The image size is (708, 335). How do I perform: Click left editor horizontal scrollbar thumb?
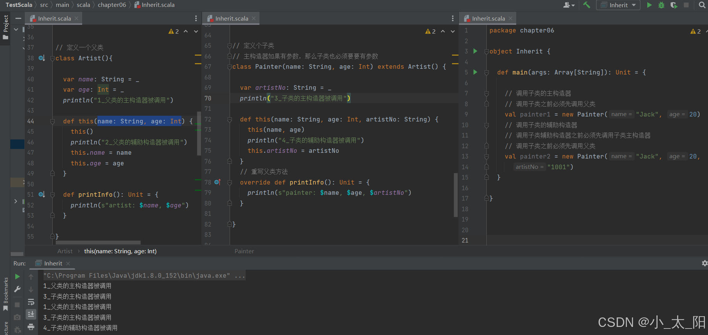(98, 243)
